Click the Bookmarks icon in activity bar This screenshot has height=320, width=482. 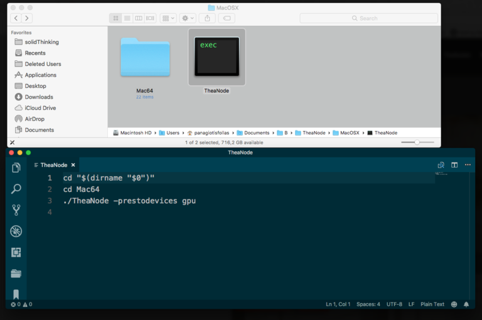click(x=16, y=294)
